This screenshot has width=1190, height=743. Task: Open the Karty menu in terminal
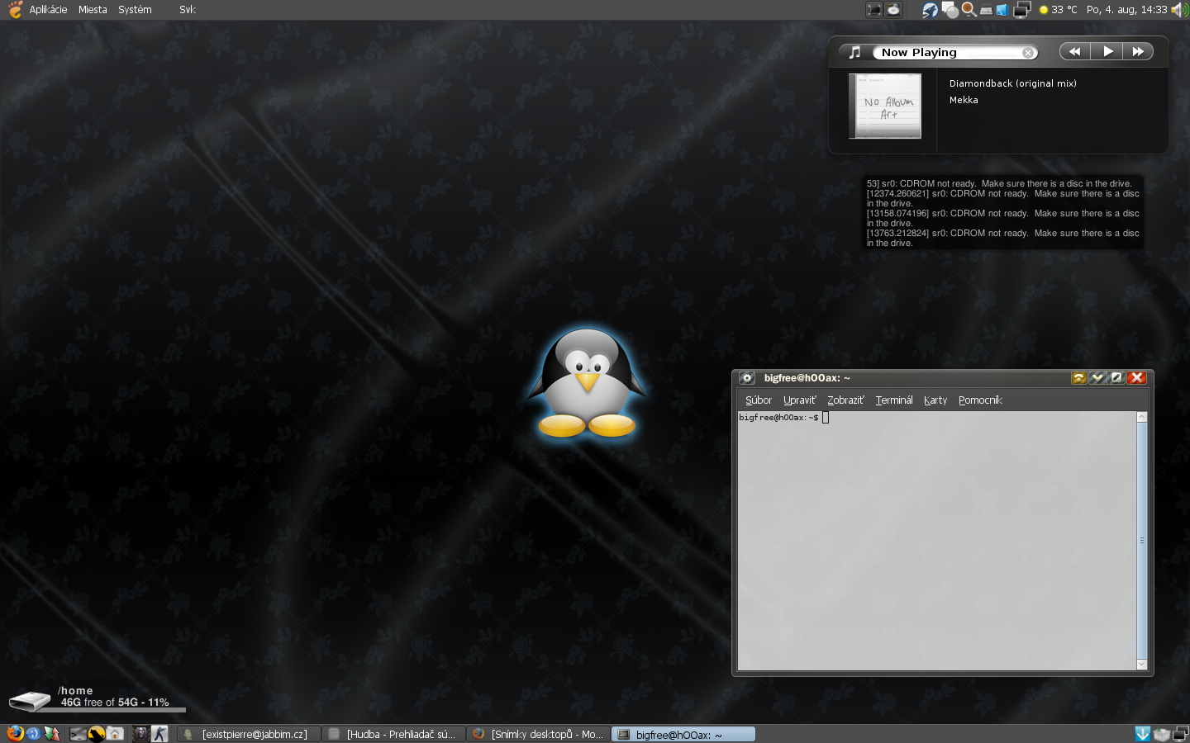[x=935, y=400]
